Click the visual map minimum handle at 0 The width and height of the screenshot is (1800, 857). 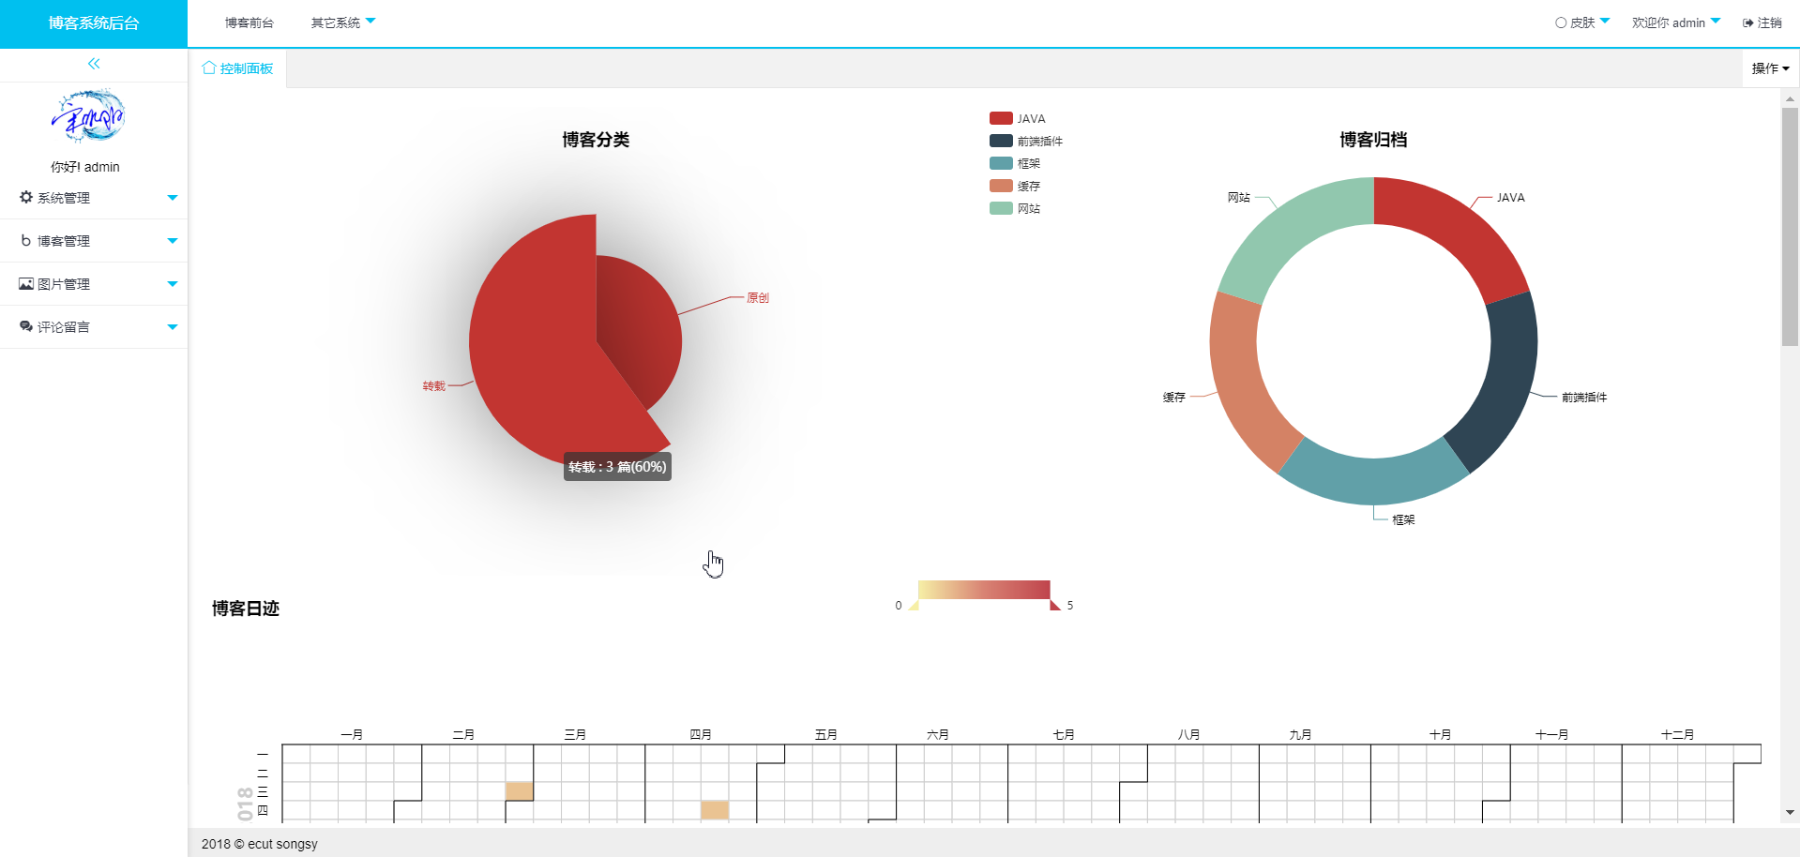click(914, 606)
